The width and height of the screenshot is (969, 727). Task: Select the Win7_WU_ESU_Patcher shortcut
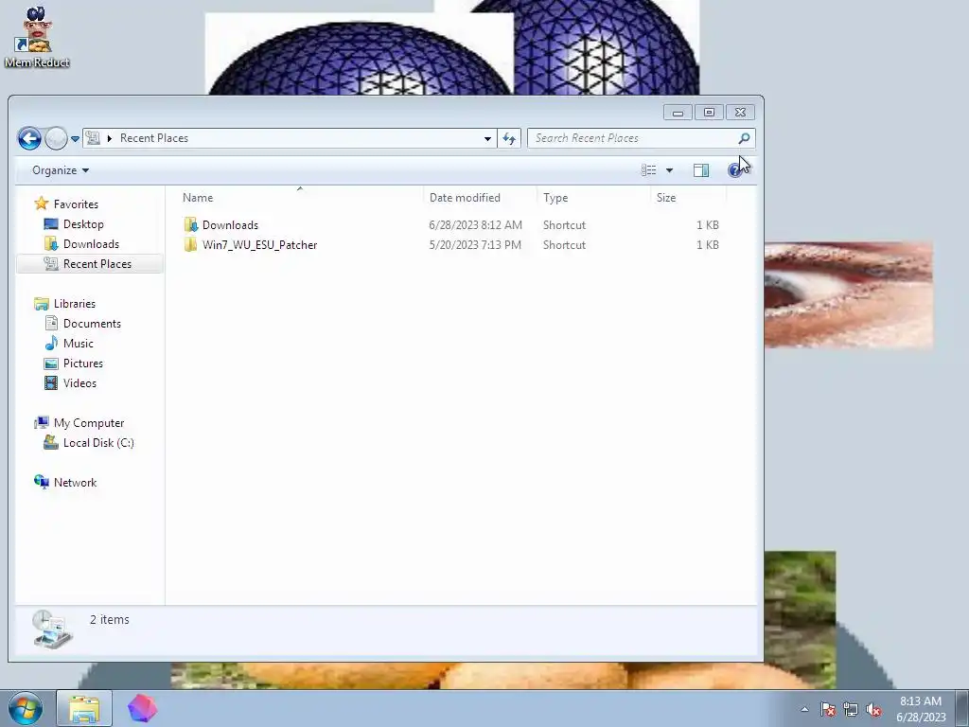tap(259, 245)
